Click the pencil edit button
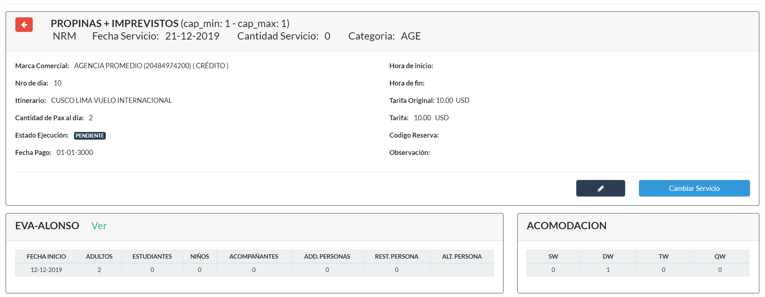765x297 pixels. 600,188
